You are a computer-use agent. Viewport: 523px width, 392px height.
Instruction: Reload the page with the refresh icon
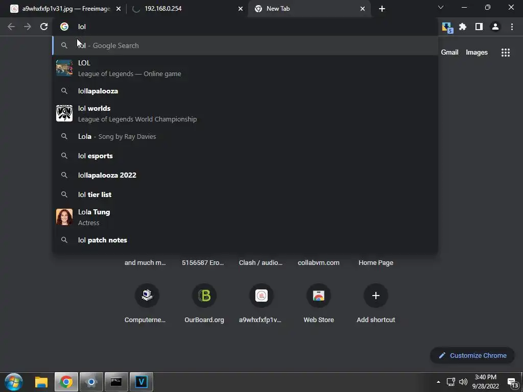point(44,27)
